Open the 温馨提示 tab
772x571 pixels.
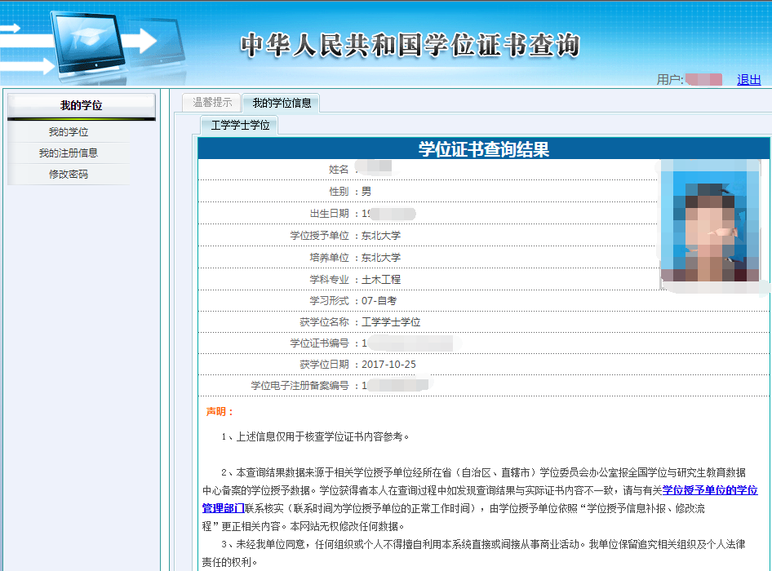(211, 104)
